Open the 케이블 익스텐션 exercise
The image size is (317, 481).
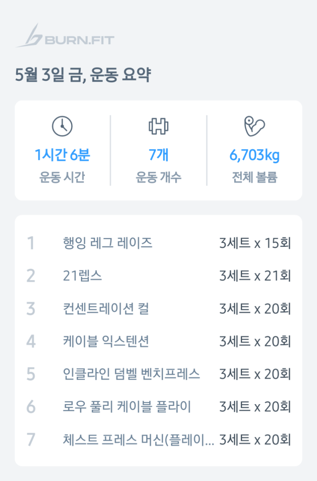pos(106,342)
